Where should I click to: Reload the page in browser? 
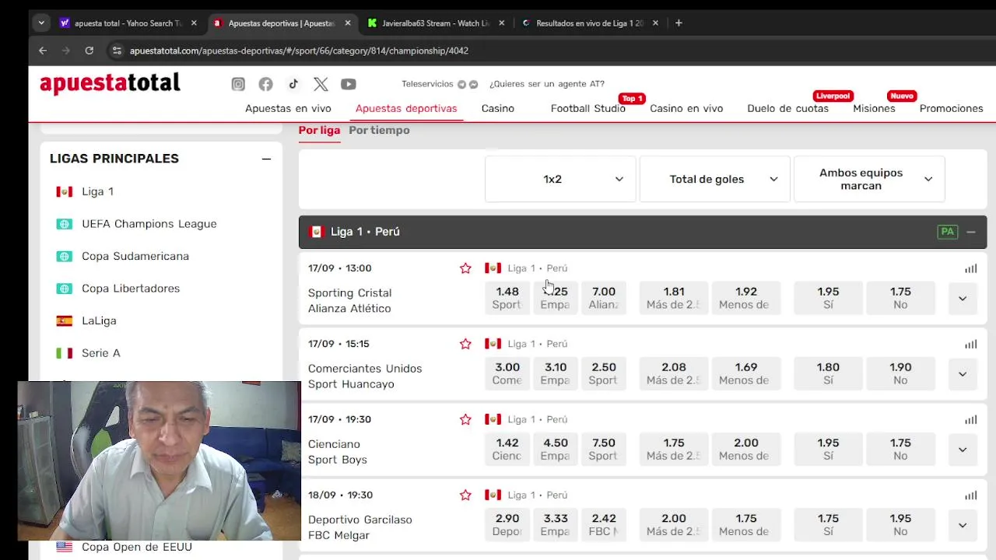[89, 51]
